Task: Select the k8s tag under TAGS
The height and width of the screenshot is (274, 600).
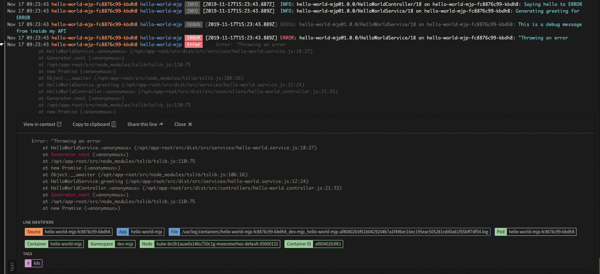Action: point(37,263)
